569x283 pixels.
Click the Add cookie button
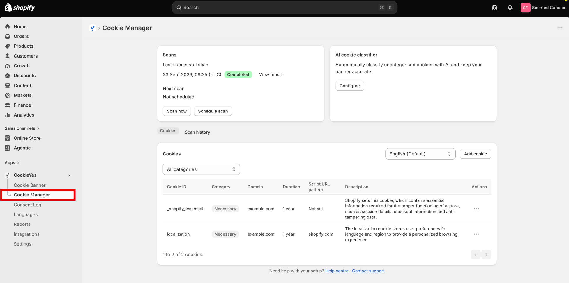[476, 154]
